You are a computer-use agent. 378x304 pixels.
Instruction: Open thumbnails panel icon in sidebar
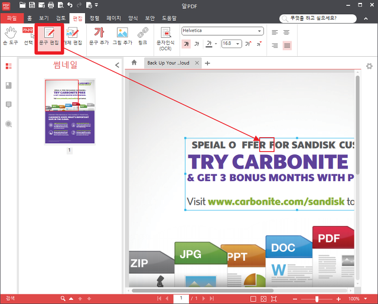(x=9, y=66)
